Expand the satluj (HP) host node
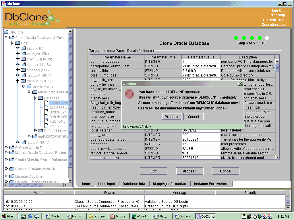 pyautogui.click(x=18, y=48)
